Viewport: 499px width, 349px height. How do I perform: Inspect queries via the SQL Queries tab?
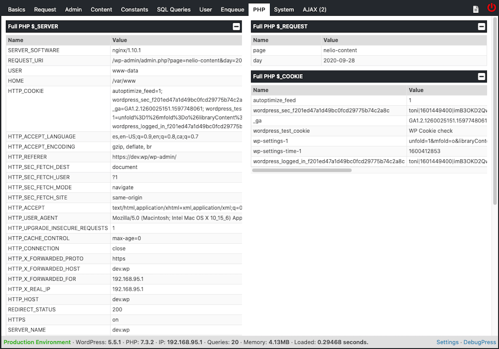(173, 9)
